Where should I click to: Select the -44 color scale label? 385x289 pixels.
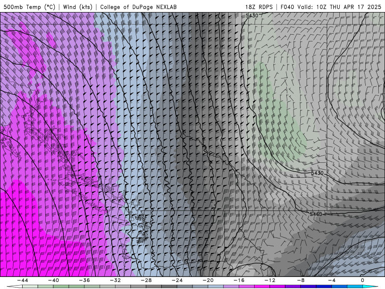tap(23, 280)
